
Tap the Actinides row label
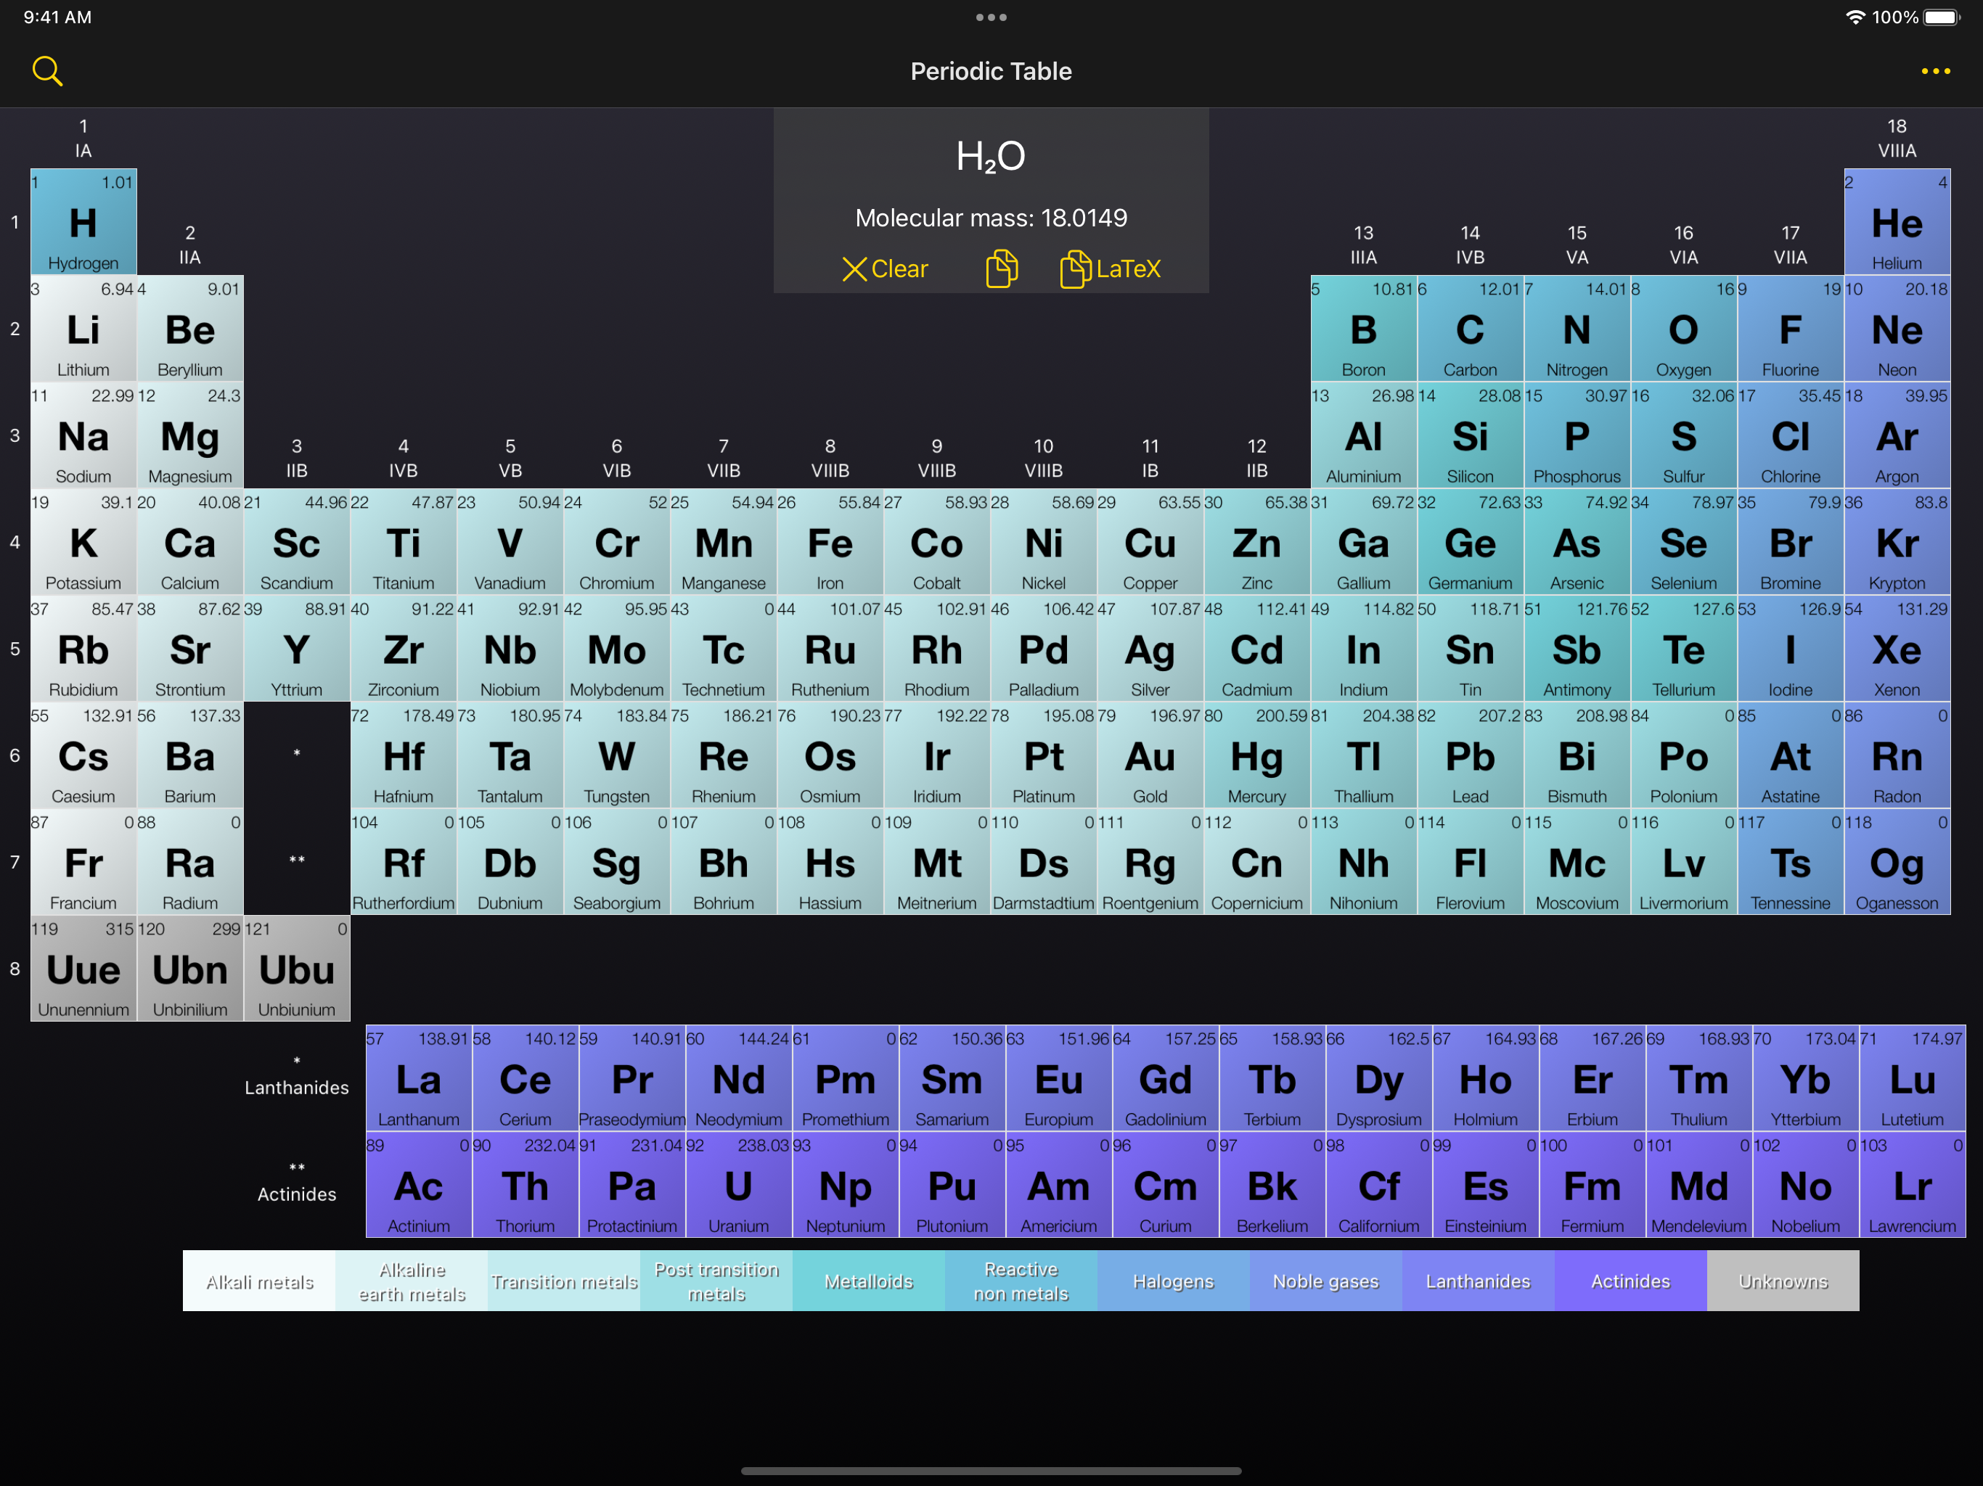coord(297,1193)
